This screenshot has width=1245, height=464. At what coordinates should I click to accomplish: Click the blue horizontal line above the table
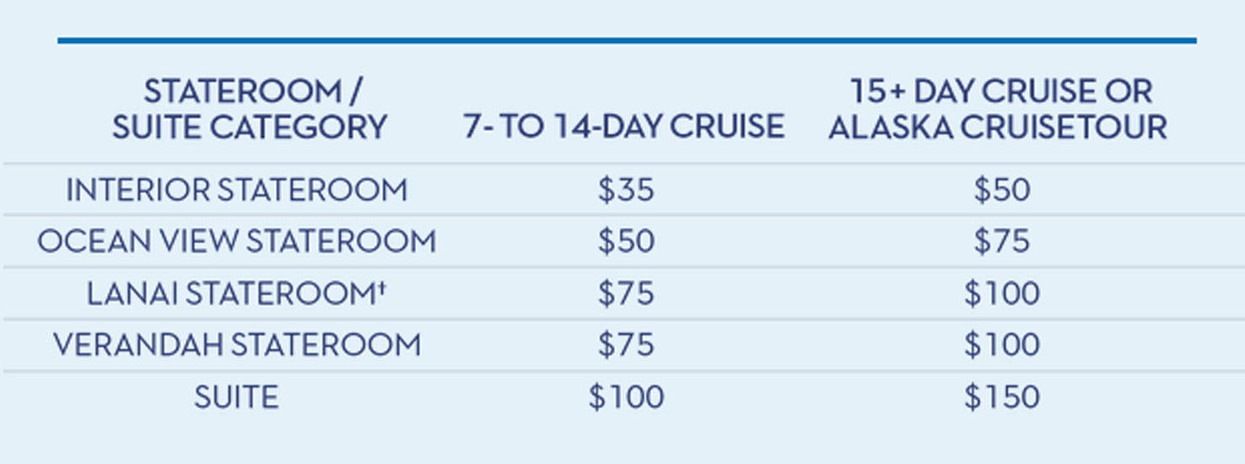[x=626, y=40]
